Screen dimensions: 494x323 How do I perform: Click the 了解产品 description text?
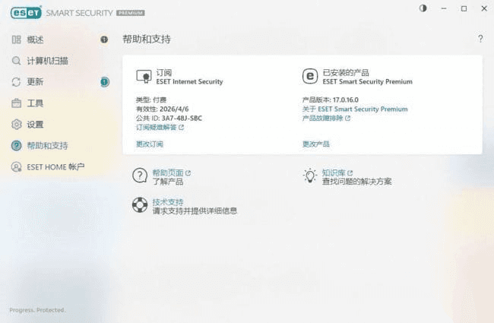[168, 182]
